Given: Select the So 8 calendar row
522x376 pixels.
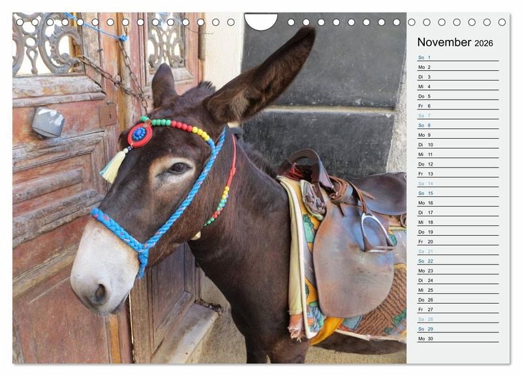Looking at the screenshot, I should click(x=458, y=125).
